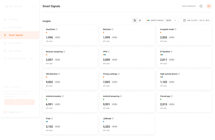Show info for High-activity device
The width and height of the screenshot is (215, 140).
click(179, 74)
